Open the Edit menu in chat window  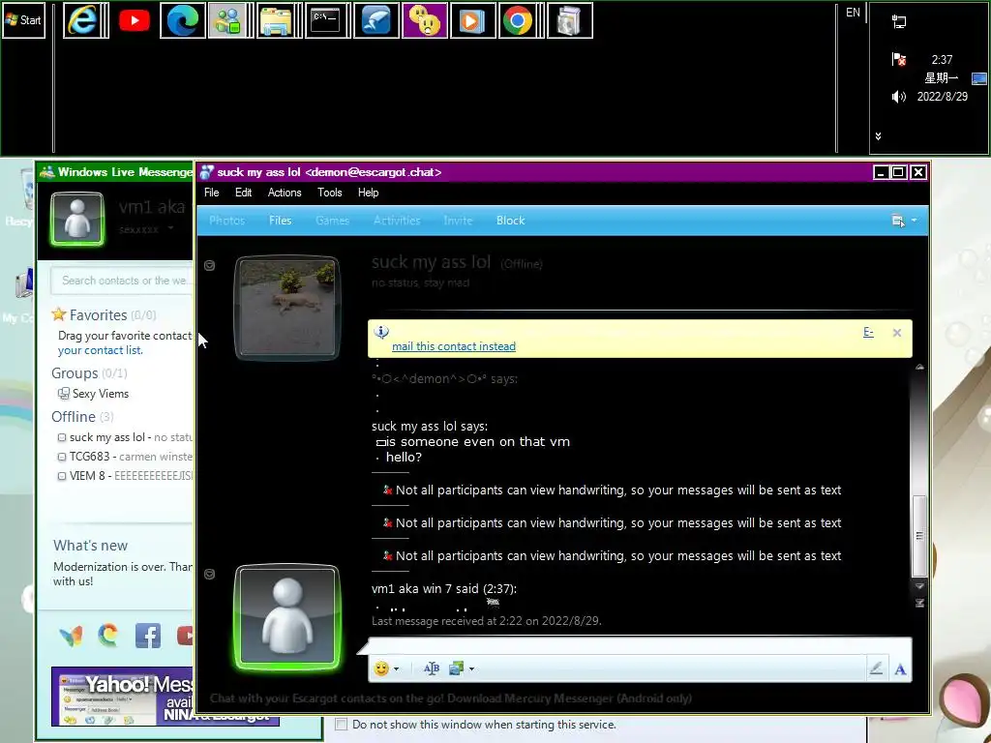click(x=243, y=193)
